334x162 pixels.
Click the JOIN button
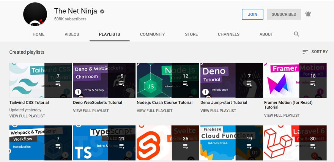point(253,14)
